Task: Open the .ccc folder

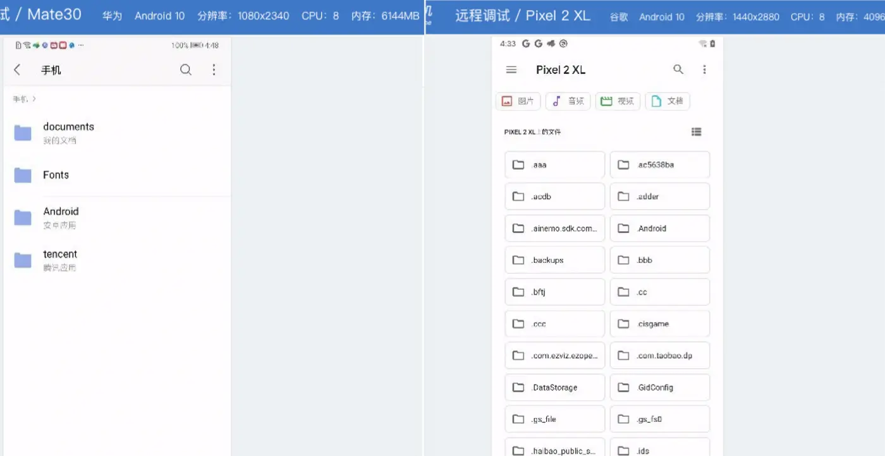Action: pyautogui.click(x=555, y=323)
